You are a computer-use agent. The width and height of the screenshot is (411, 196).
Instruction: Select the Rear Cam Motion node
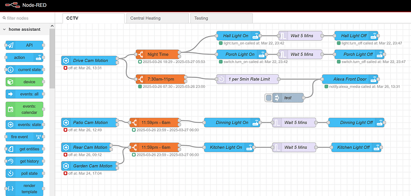[86, 147]
